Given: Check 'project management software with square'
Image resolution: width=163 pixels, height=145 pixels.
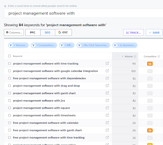Looking at the screenshot, I should 10,108.
